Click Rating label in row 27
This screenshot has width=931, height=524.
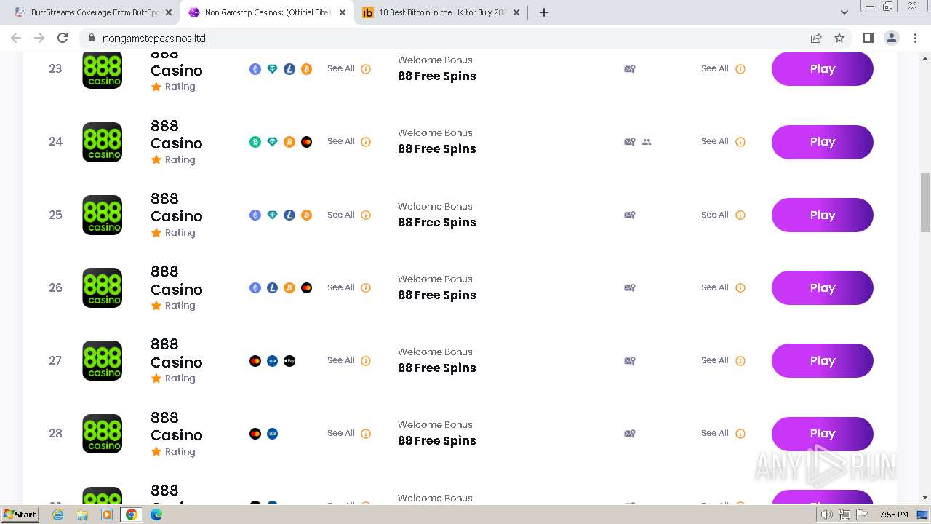coord(180,378)
